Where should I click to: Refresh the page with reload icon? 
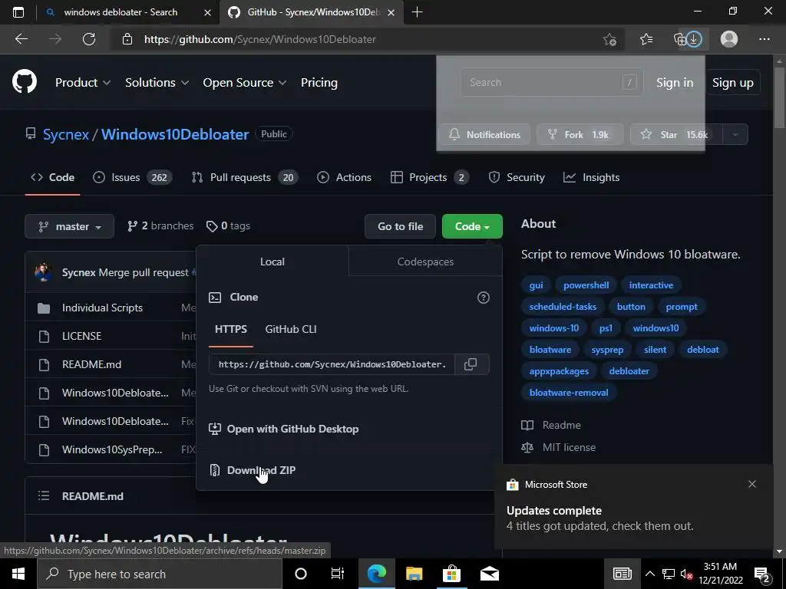click(x=89, y=39)
